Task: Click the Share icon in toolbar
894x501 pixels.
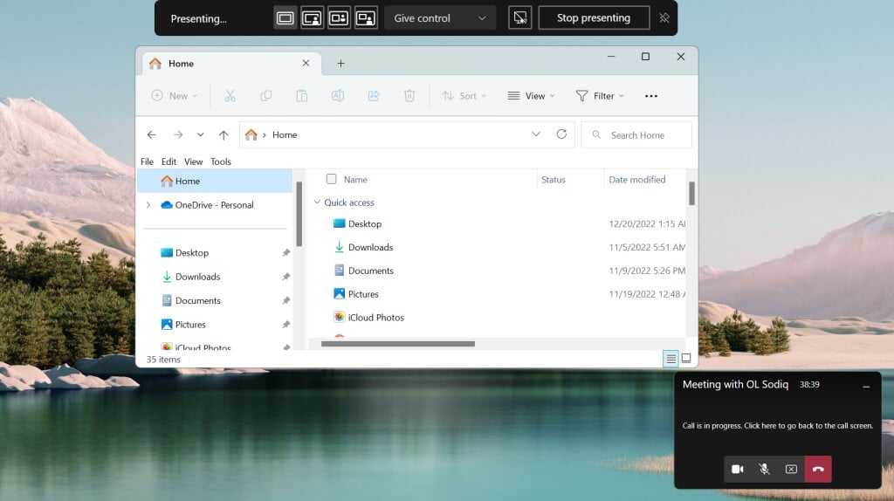Action: pos(374,96)
